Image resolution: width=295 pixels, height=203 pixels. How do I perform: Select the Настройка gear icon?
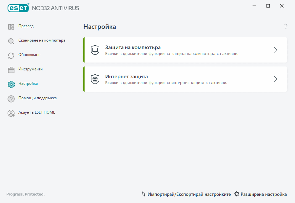(11, 83)
